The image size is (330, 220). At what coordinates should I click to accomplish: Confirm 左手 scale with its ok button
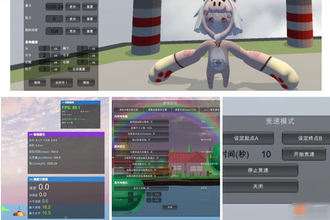(55, 55)
